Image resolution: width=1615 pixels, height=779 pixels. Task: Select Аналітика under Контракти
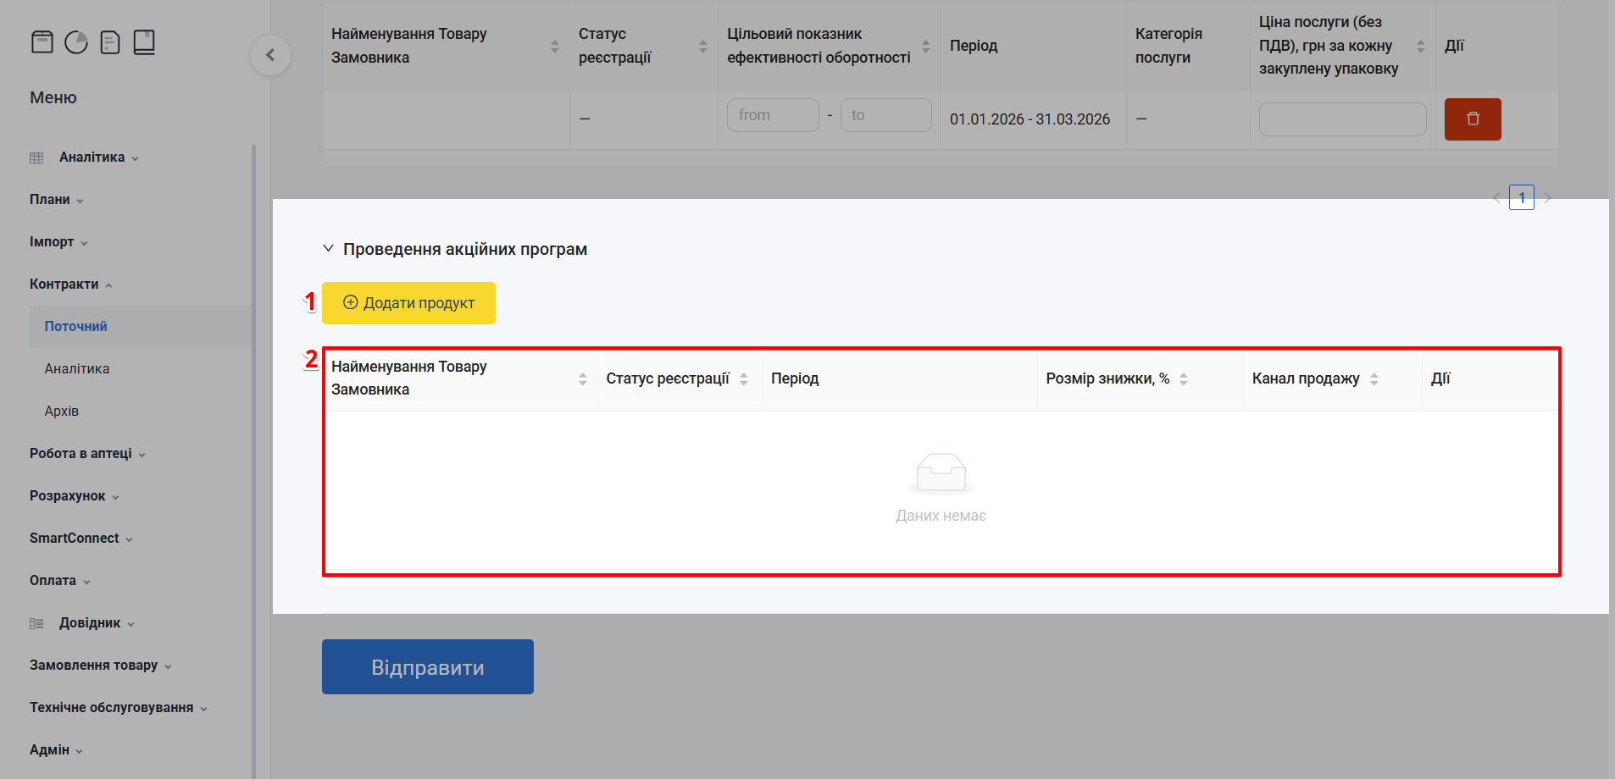(77, 369)
